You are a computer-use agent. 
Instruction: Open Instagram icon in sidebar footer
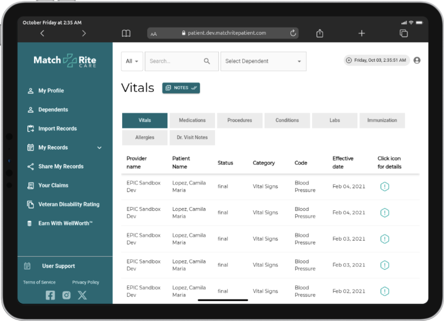(x=66, y=295)
